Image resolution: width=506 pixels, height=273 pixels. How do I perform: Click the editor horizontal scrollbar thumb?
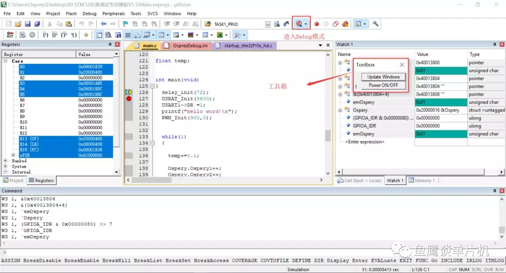coord(152,180)
